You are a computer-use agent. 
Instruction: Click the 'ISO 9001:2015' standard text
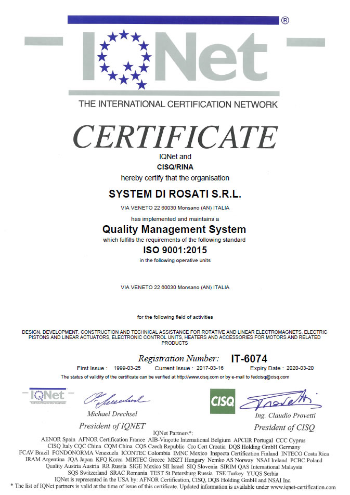click(x=175, y=250)
